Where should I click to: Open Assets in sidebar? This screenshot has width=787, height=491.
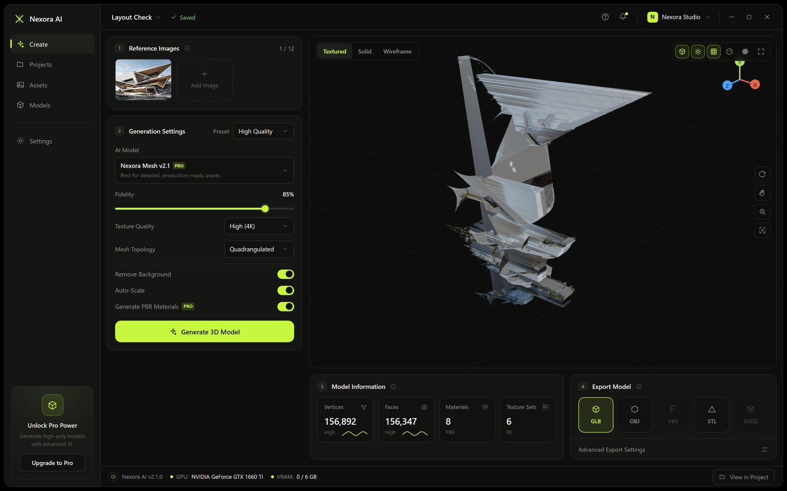coord(52,85)
